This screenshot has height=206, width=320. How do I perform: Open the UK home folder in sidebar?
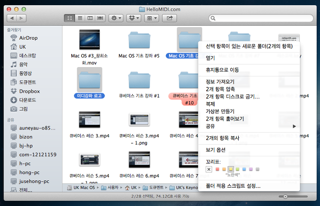point(18,47)
